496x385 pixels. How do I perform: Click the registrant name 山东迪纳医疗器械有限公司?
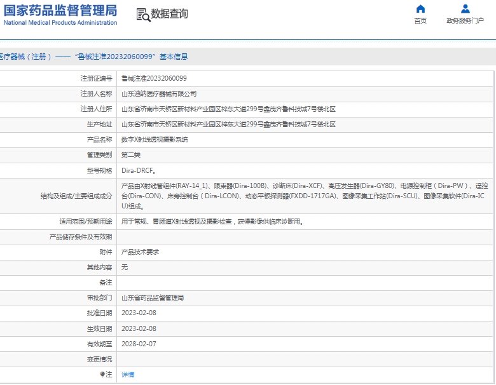click(x=159, y=94)
